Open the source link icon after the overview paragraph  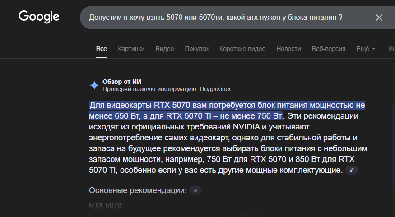[352, 170]
